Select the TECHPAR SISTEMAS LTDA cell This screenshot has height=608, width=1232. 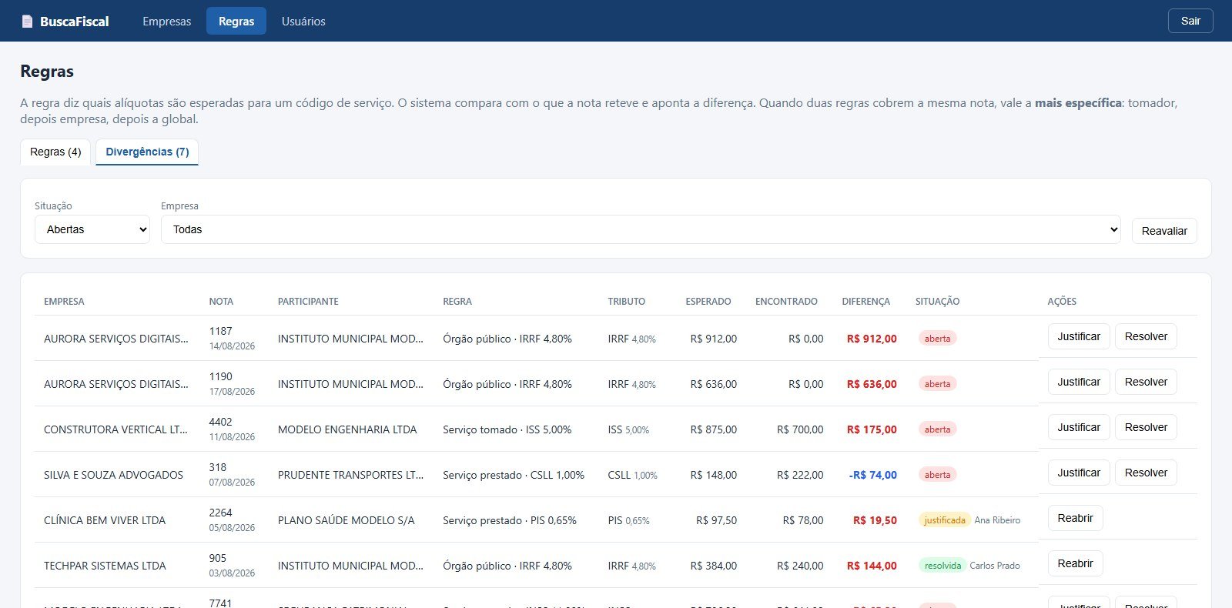pyautogui.click(x=105, y=566)
